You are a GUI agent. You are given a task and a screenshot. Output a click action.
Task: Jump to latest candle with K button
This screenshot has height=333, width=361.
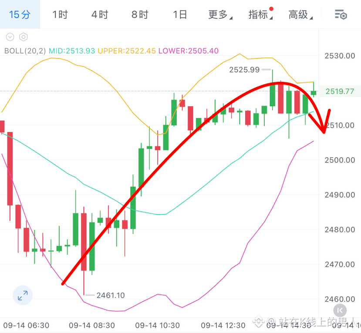(x=340, y=310)
